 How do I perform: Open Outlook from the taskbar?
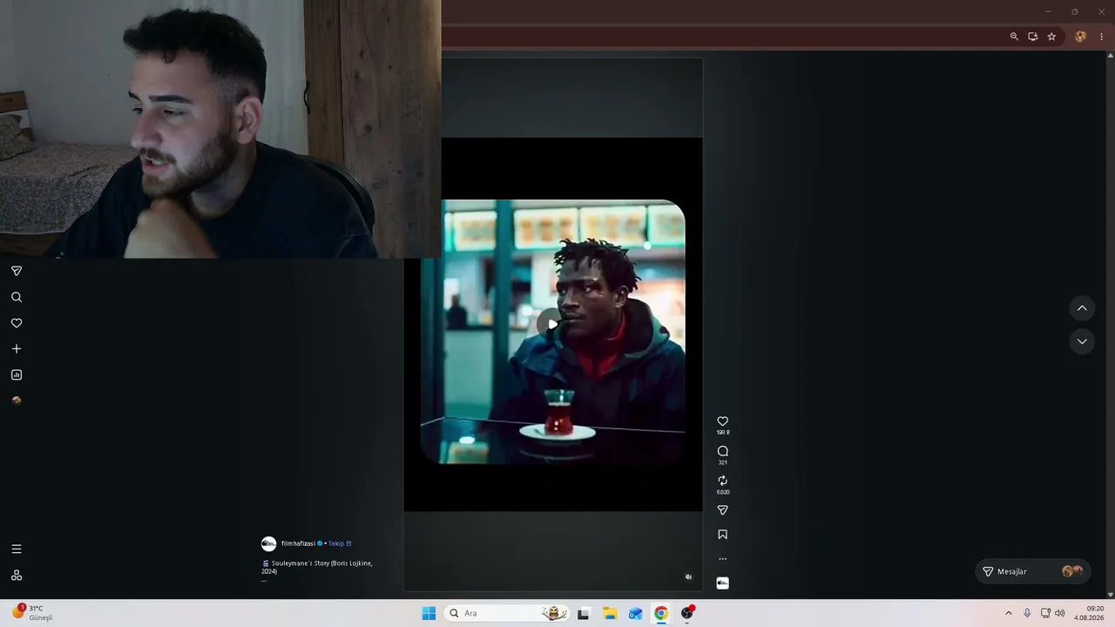click(x=636, y=613)
